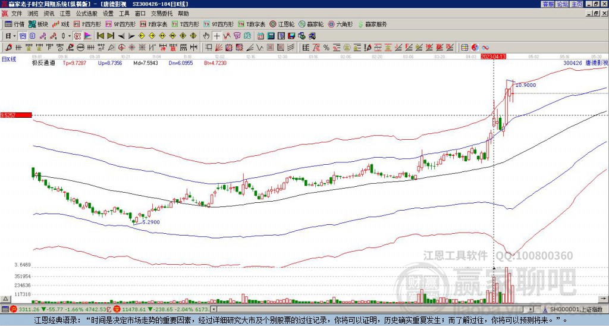Click the 5.2900 low price label
Viewport: 609px width, 326px height.
151,222
